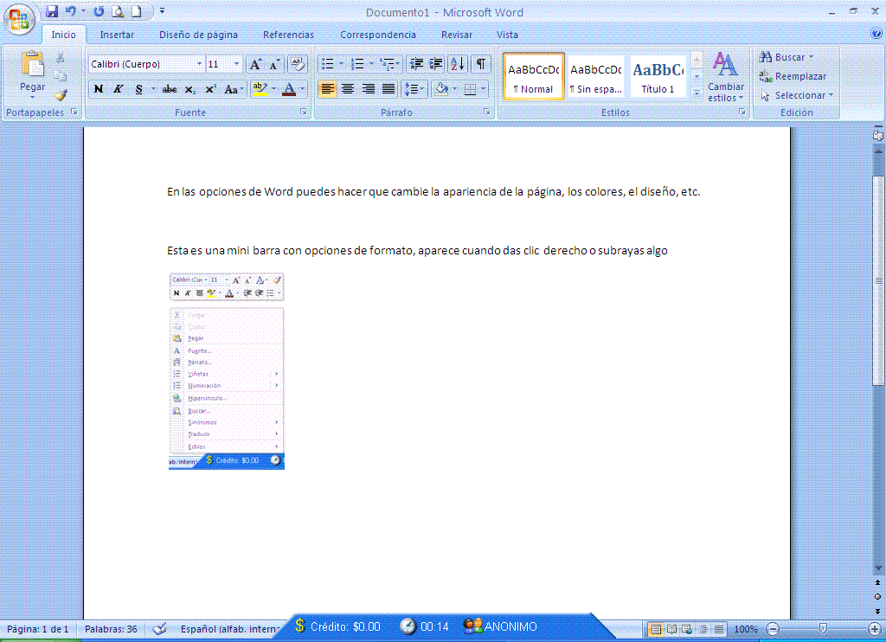This screenshot has width=886, height=642.
Task: Open the Vista tab
Action: point(507,35)
